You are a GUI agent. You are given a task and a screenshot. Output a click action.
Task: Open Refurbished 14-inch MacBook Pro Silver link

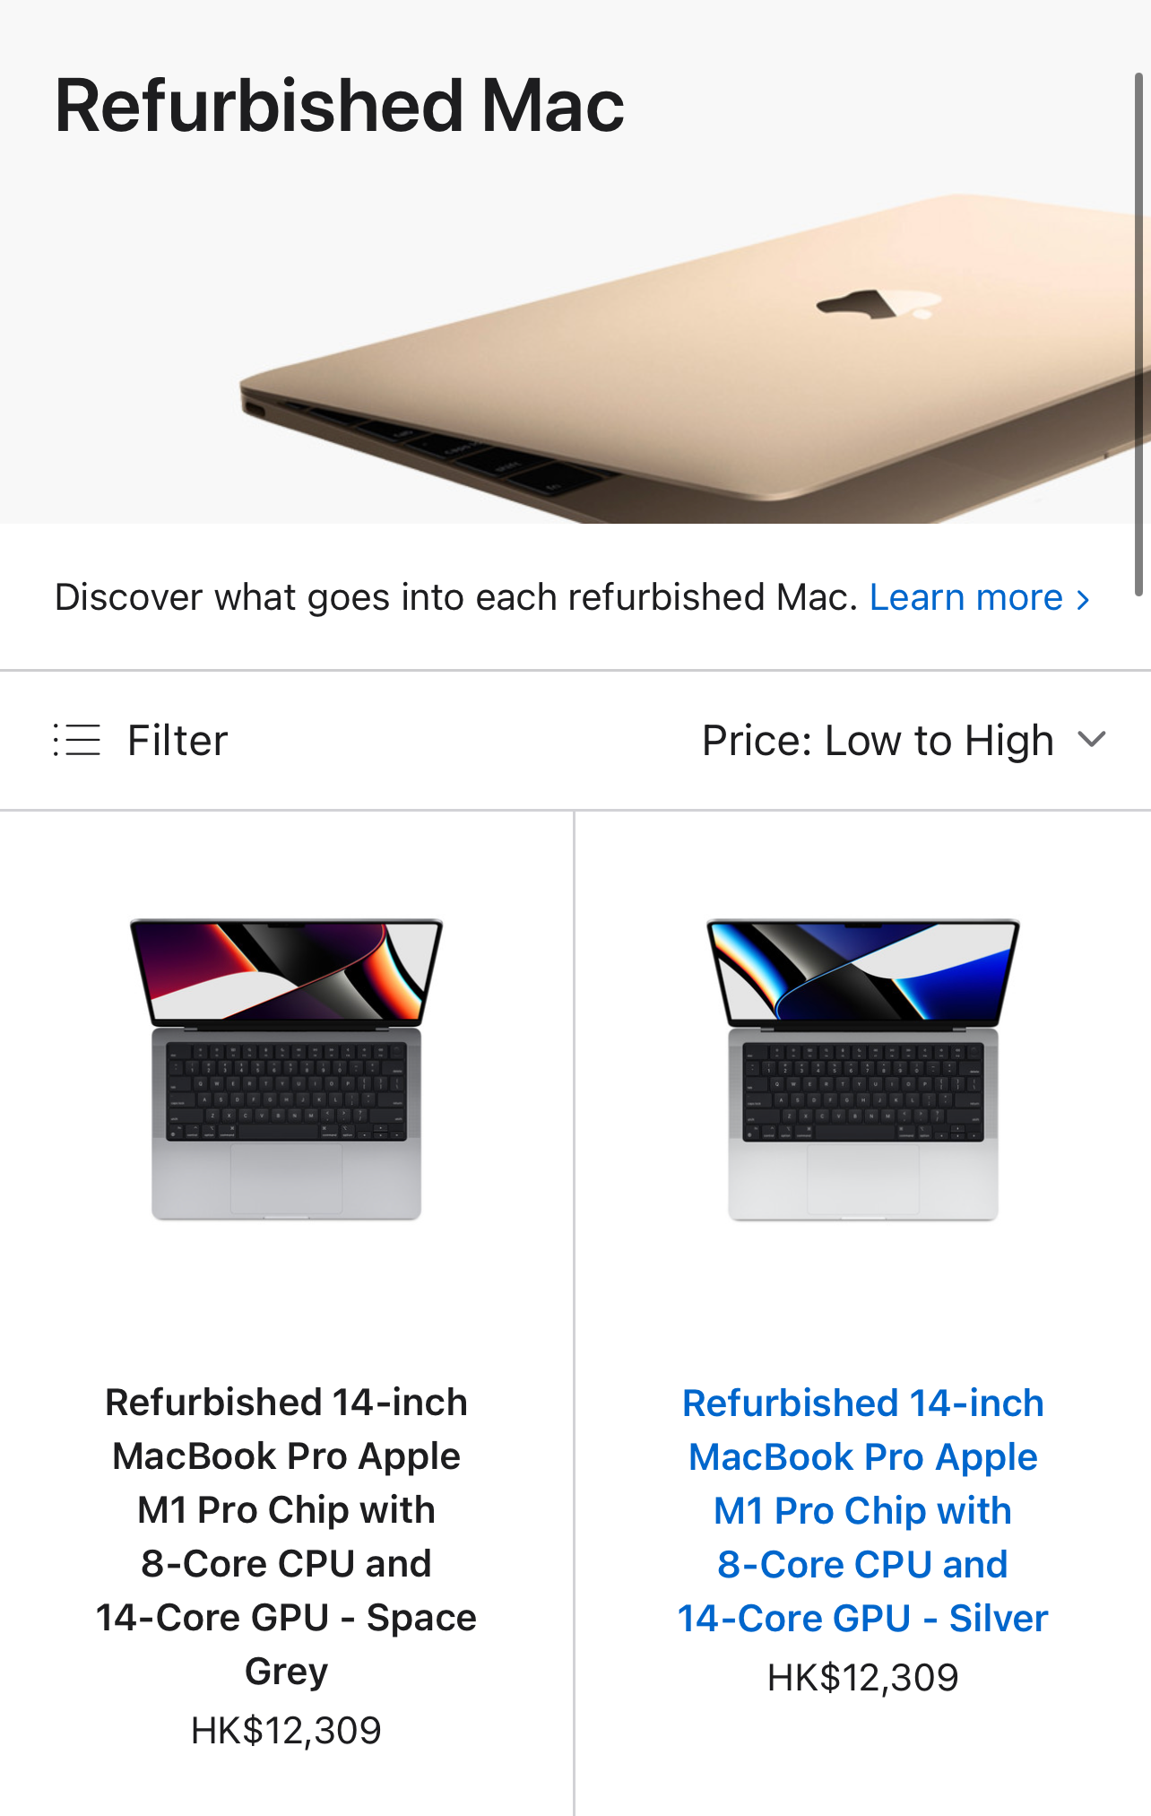coord(863,1510)
